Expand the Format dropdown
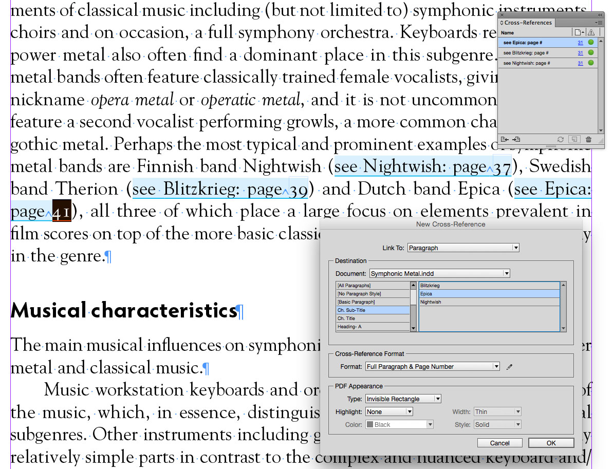 pos(432,367)
